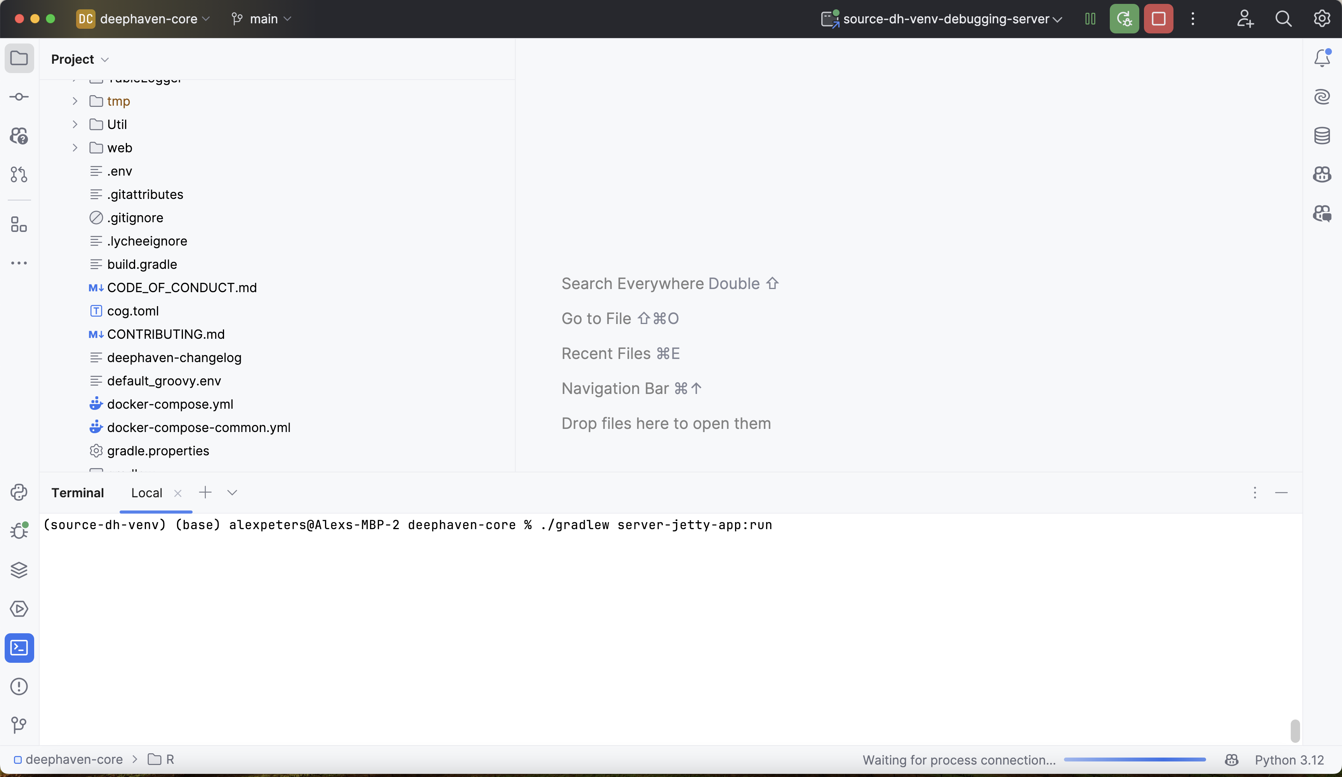The height and width of the screenshot is (777, 1342).
Task: Select docker-compose.yml in the project tree
Action: coord(170,404)
